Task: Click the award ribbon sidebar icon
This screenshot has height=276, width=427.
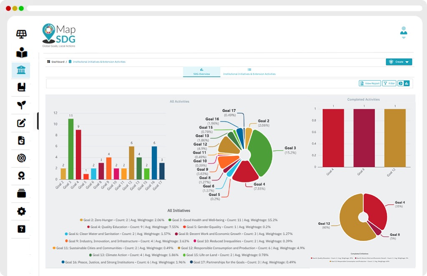Action: 21,176
